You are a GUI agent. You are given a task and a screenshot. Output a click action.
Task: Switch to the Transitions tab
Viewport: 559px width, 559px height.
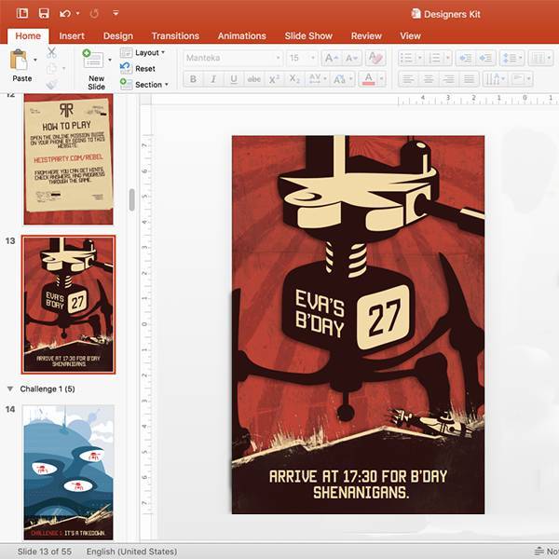pos(175,36)
